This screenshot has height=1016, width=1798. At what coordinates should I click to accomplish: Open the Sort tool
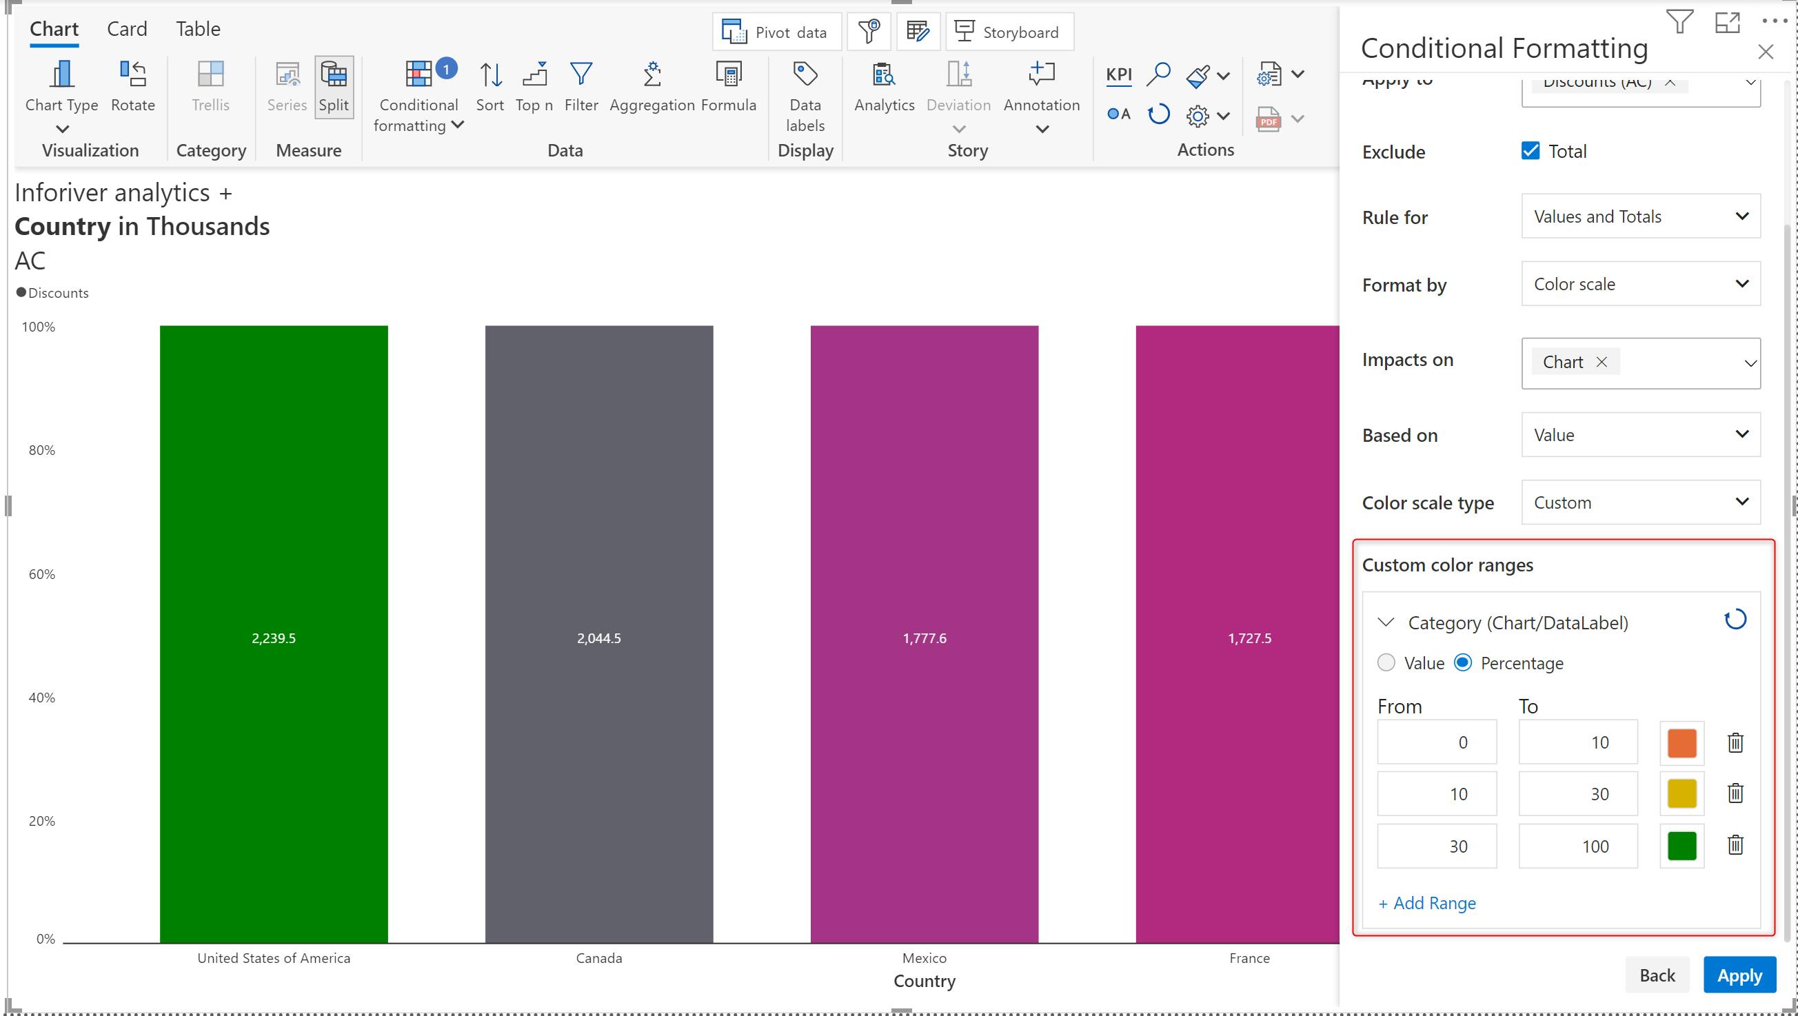(490, 74)
